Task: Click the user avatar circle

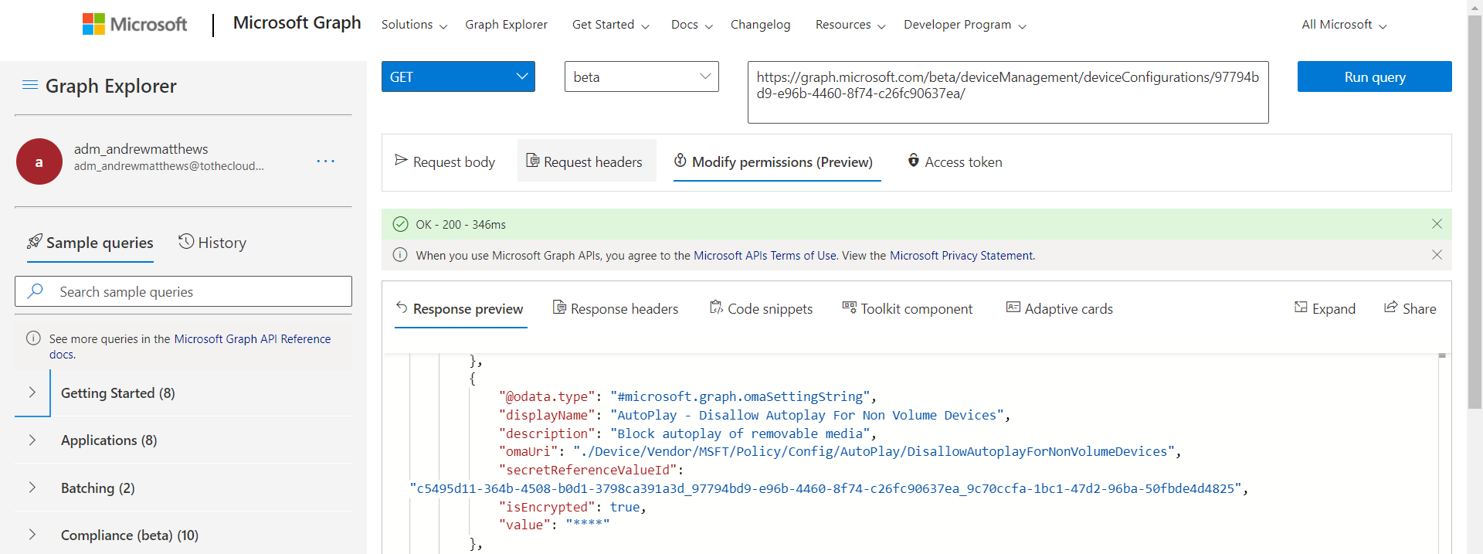Action: coord(39,161)
